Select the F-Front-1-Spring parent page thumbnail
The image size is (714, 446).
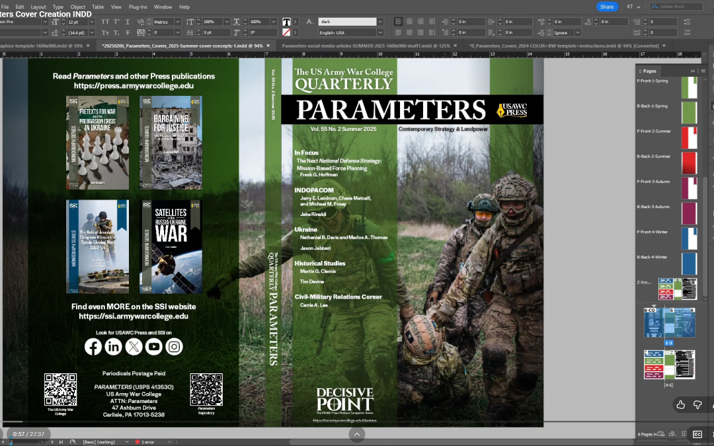pos(689,87)
